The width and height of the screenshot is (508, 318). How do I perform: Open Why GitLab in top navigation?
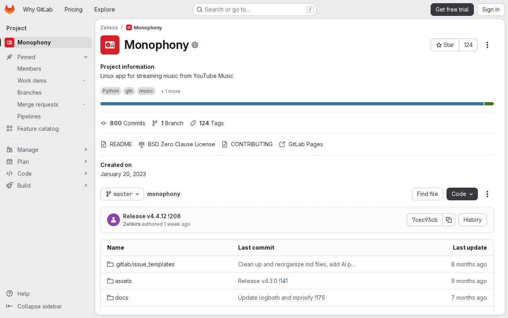[38, 10]
